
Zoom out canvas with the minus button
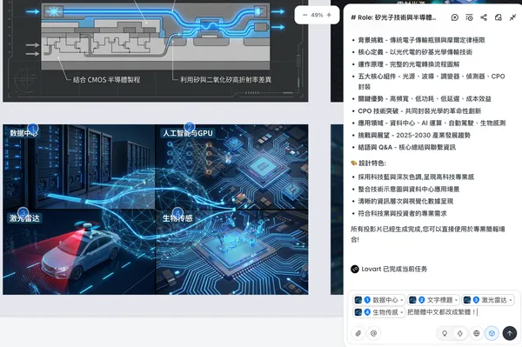304,15
